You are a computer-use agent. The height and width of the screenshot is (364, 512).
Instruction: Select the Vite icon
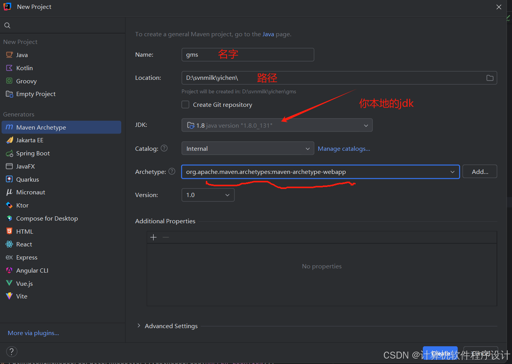click(x=10, y=296)
